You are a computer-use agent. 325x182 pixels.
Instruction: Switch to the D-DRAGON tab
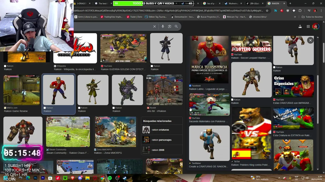83,4
